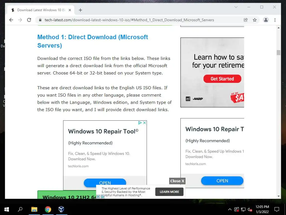Open AdChoices icon on bottom banner
286x215 pixels.
coord(103,197)
